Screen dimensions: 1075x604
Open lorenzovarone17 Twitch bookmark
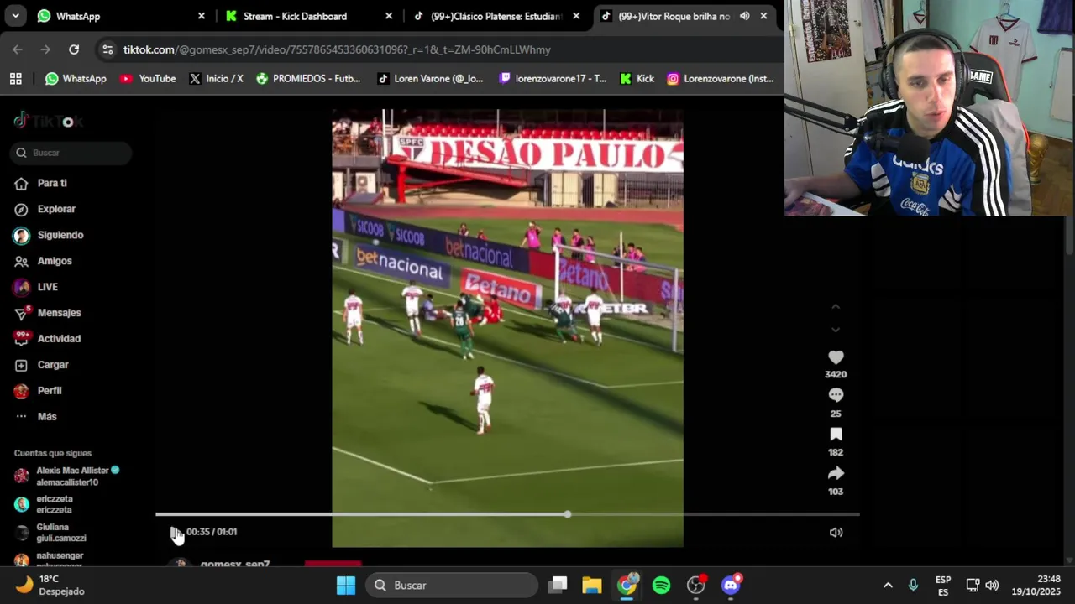click(553, 78)
